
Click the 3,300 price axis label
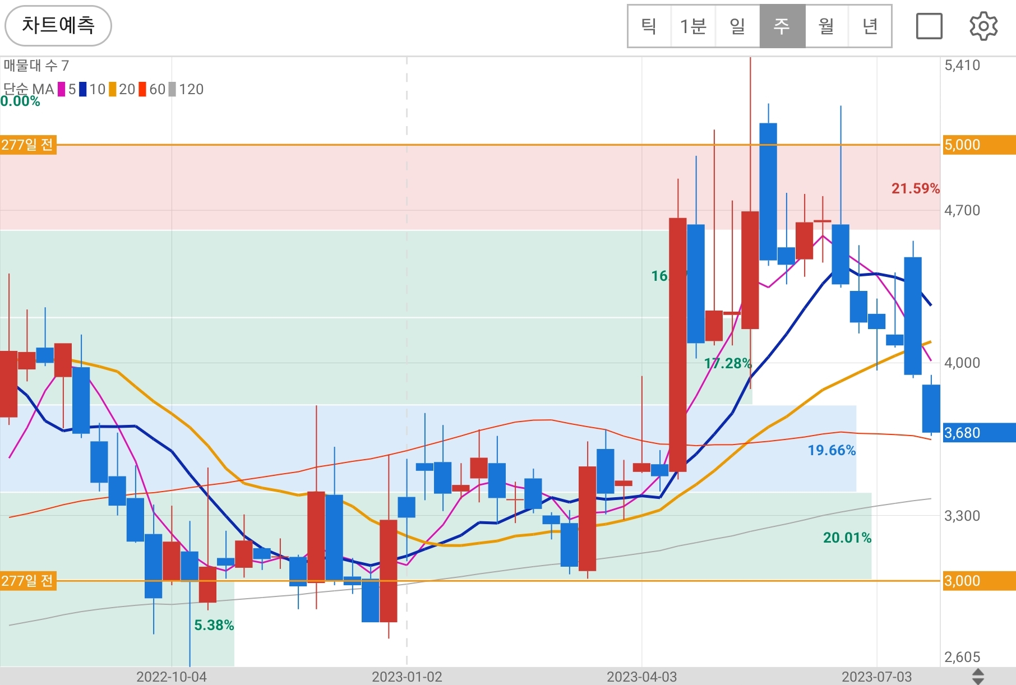click(x=962, y=516)
